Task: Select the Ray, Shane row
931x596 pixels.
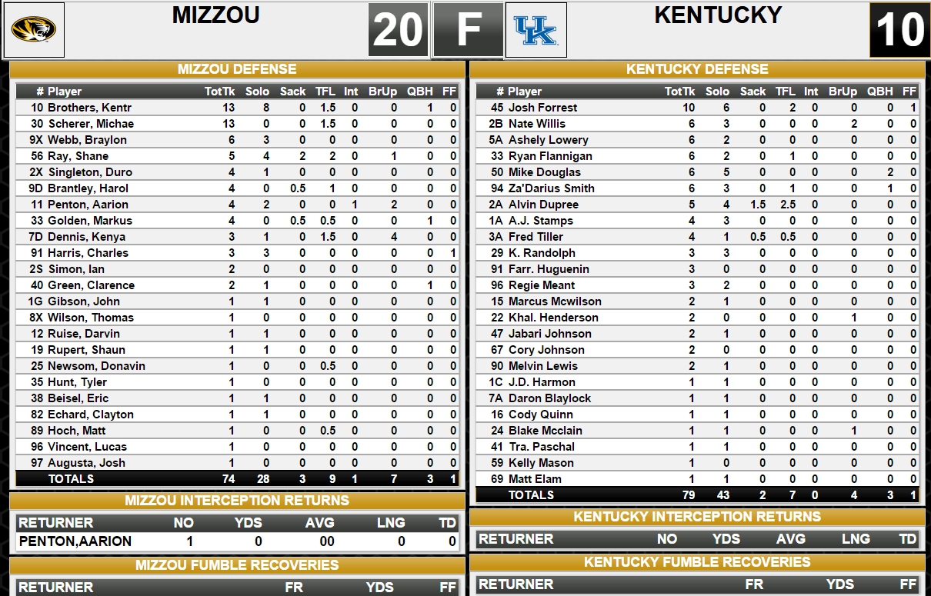Action: coord(238,156)
